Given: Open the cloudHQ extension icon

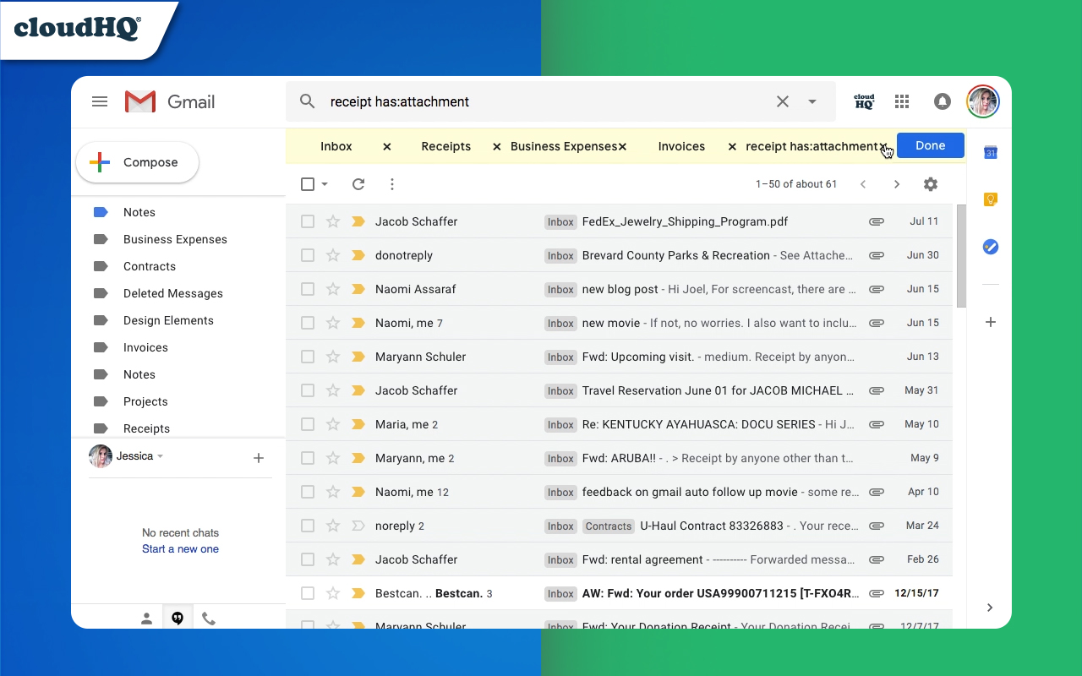Looking at the screenshot, I should pos(864,101).
